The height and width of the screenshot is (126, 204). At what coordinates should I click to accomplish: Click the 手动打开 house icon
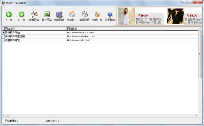[x=72, y=14]
